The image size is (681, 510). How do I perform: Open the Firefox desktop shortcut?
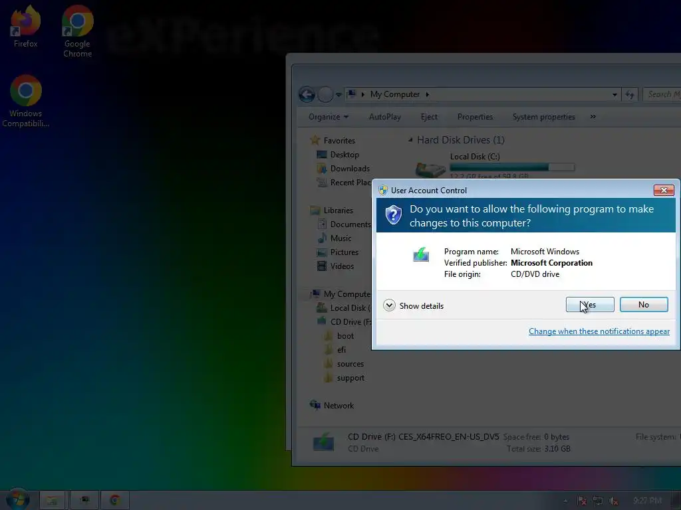click(x=25, y=26)
